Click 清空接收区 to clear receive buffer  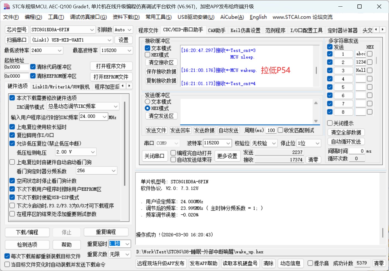tap(161, 62)
